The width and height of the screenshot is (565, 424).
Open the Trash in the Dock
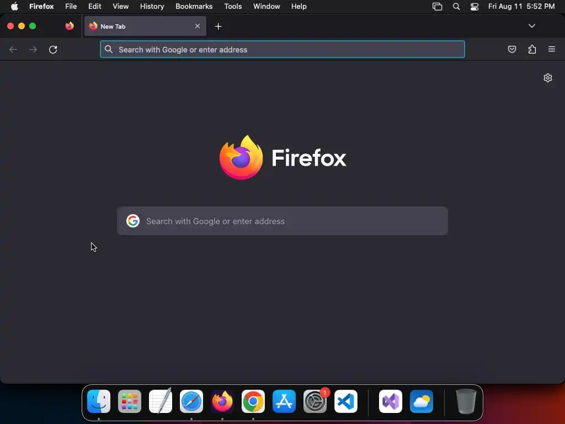tap(466, 401)
